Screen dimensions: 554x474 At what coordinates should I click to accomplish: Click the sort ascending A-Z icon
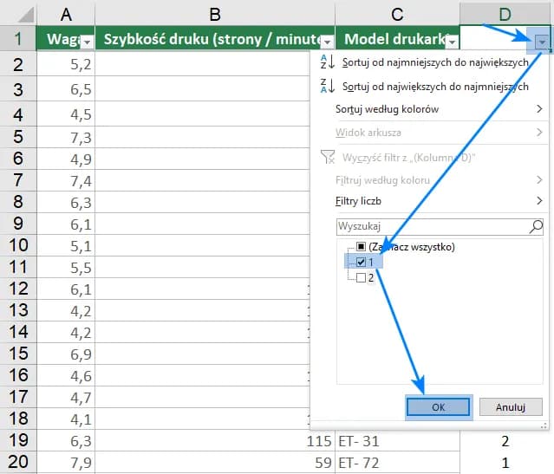click(327, 63)
